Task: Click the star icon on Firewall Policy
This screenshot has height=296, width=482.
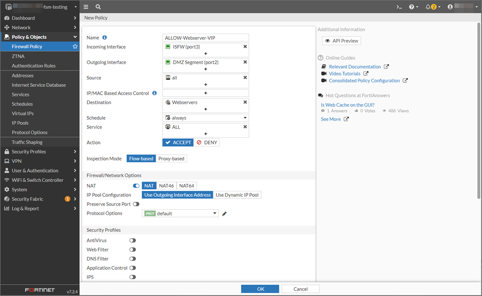Action: pyautogui.click(x=75, y=46)
